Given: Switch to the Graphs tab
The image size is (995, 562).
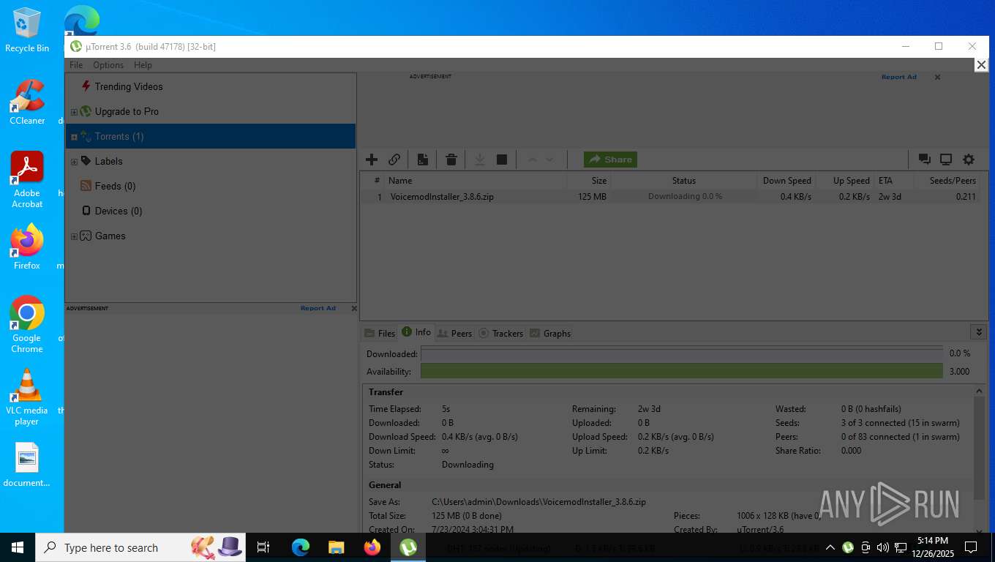Looking at the screenshot, I should click(x=550, y=333).
